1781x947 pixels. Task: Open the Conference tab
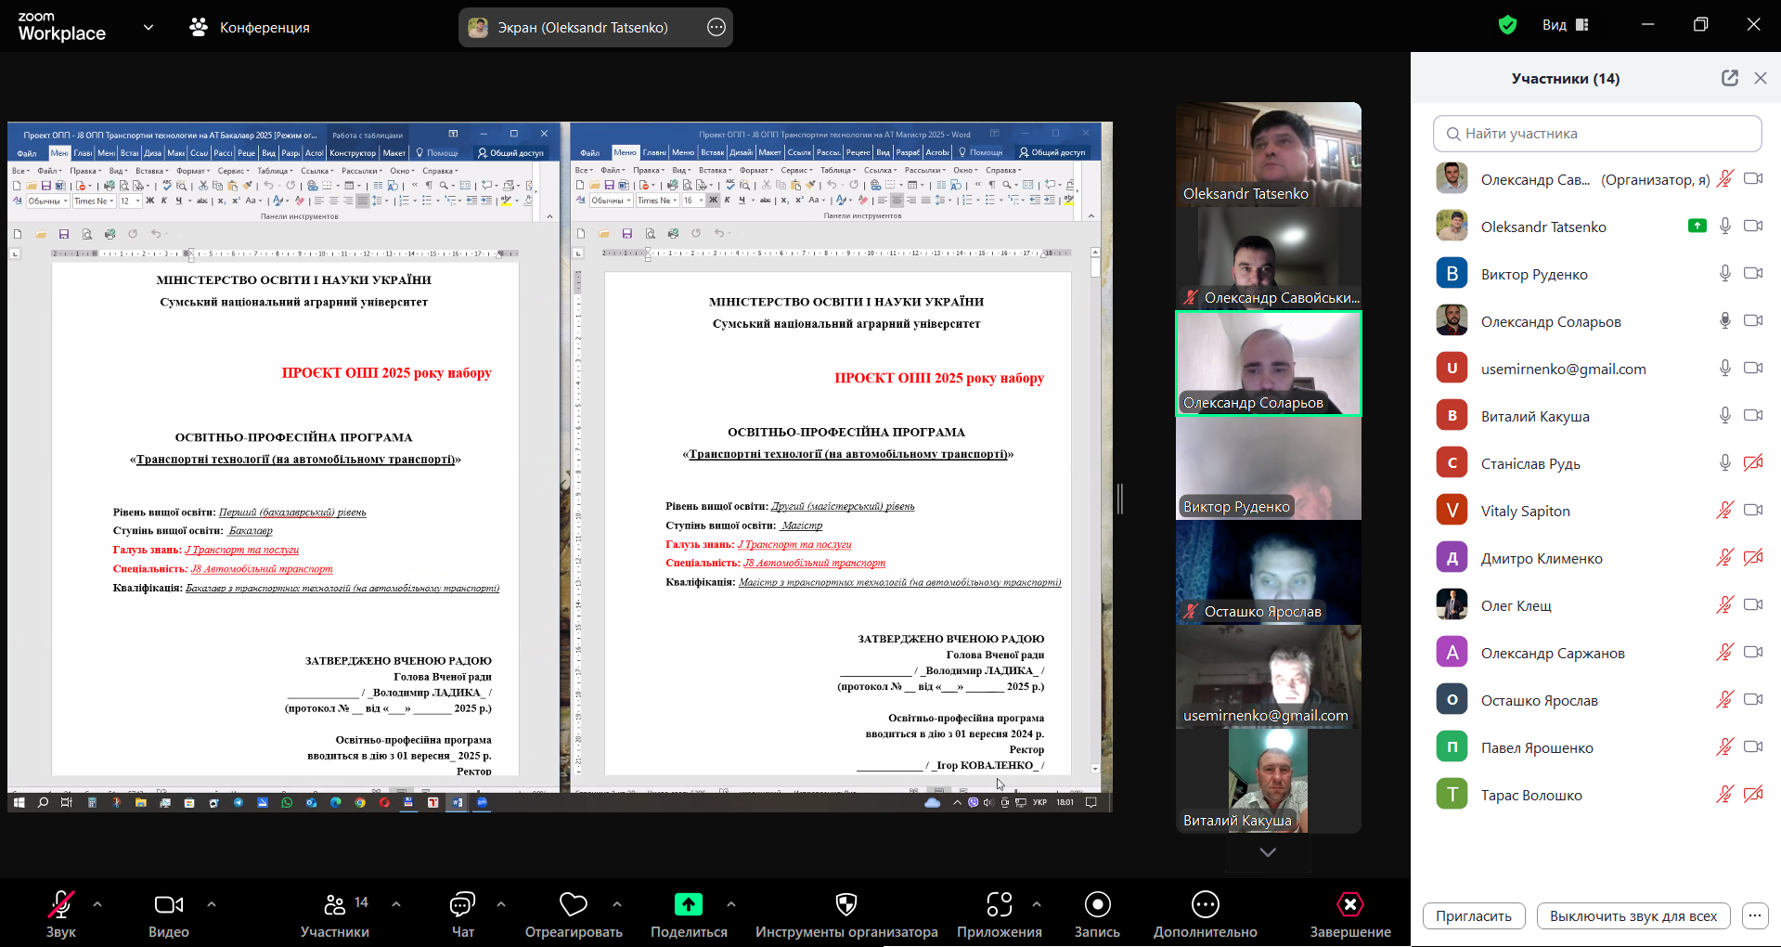point(250,28)
